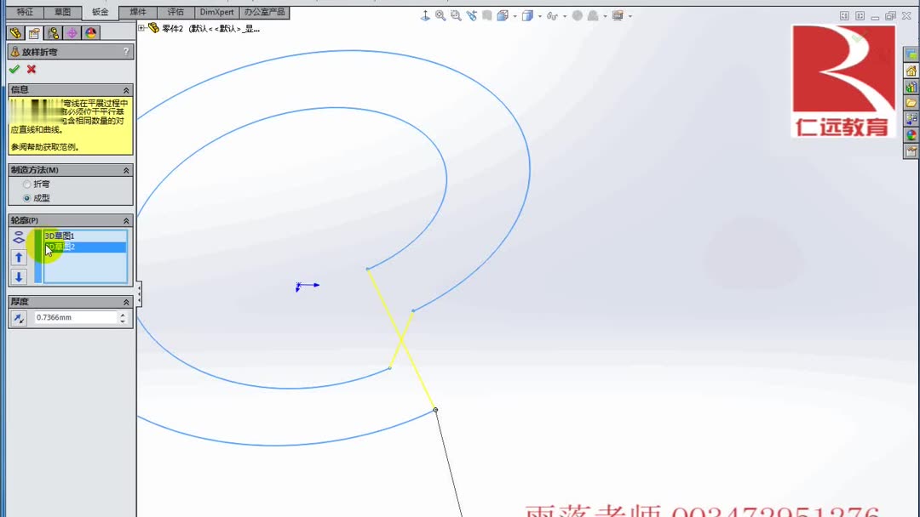Collapse the 轮廓(P) section chevron
The image size is (920, 517).
[127, 219]
